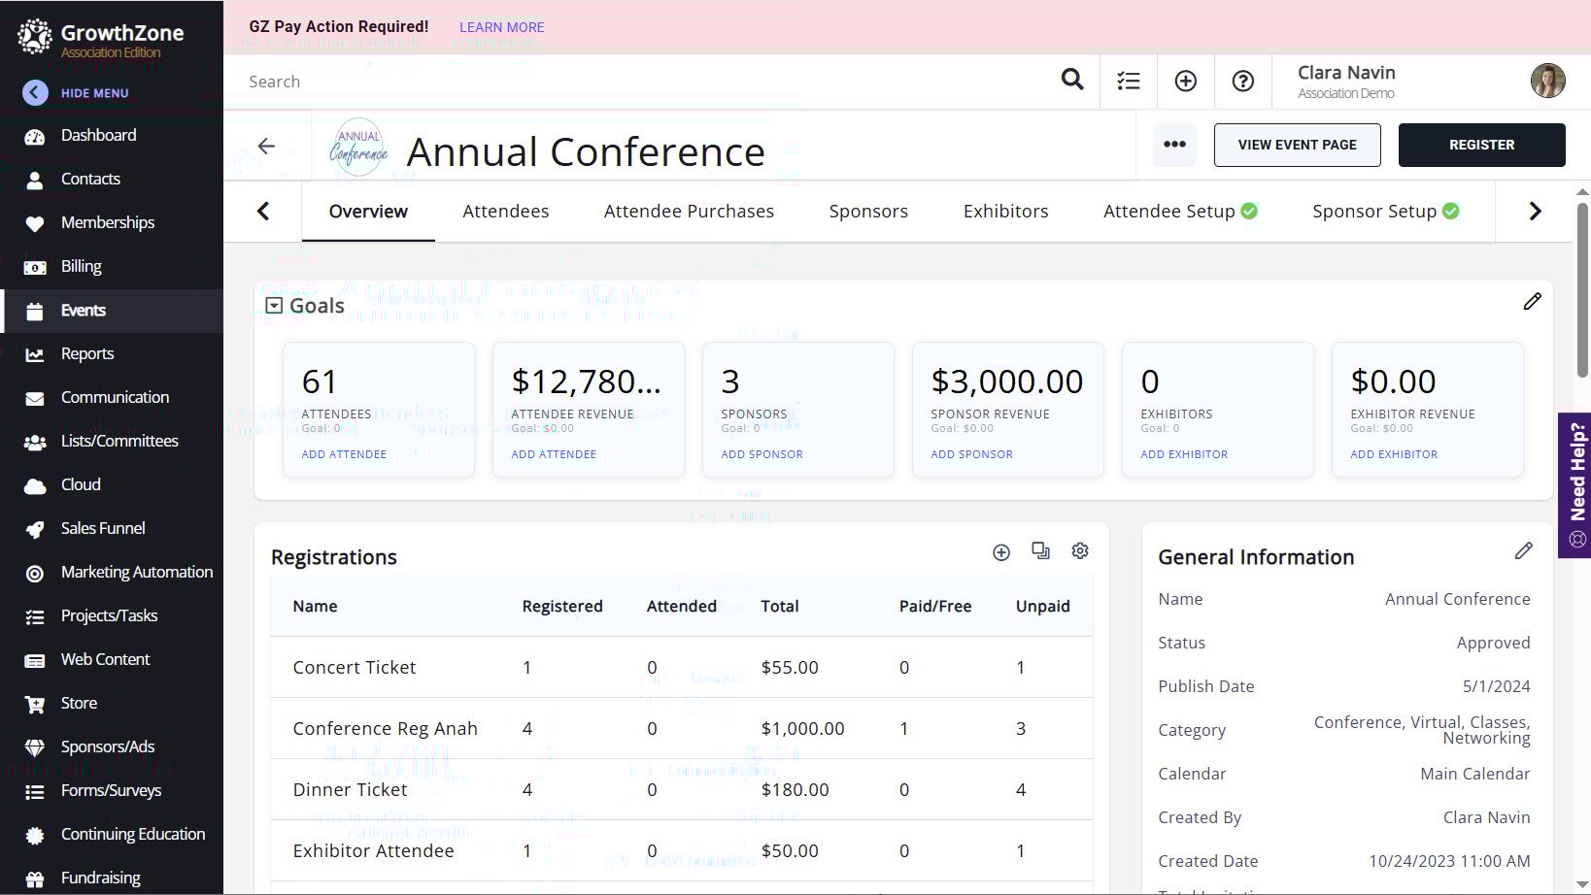
Task: Add a registration type with plus icon
Action: pos(1001,552)
